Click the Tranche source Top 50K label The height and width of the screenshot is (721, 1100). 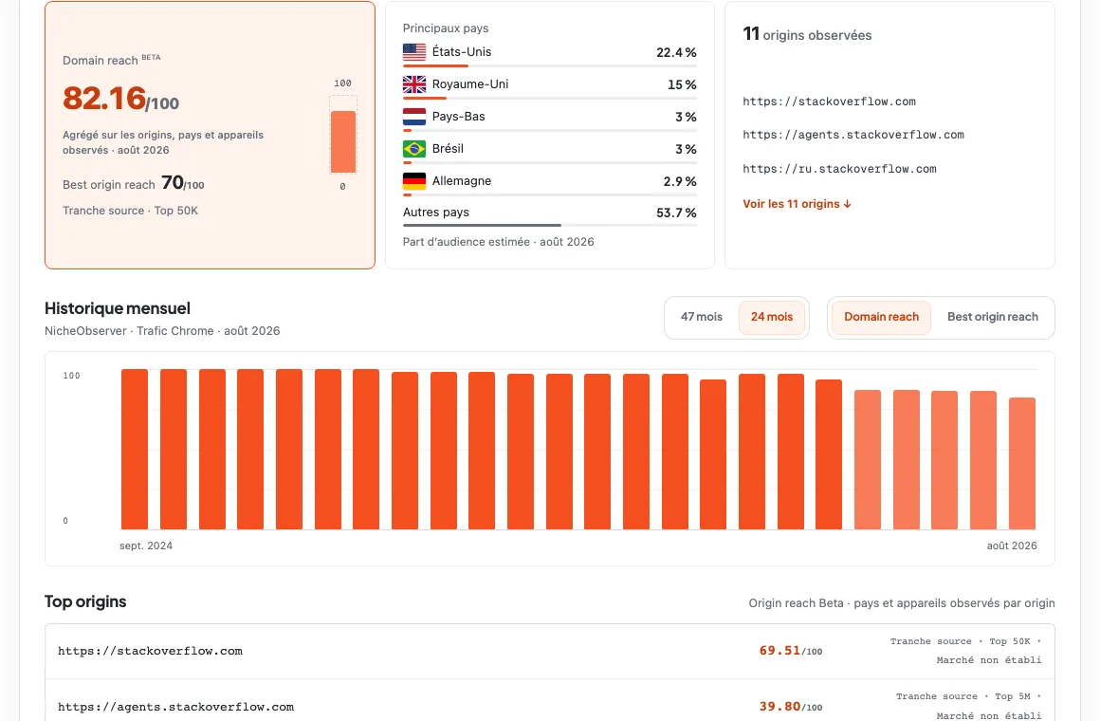pyautogui.click(x=131, y=211)
